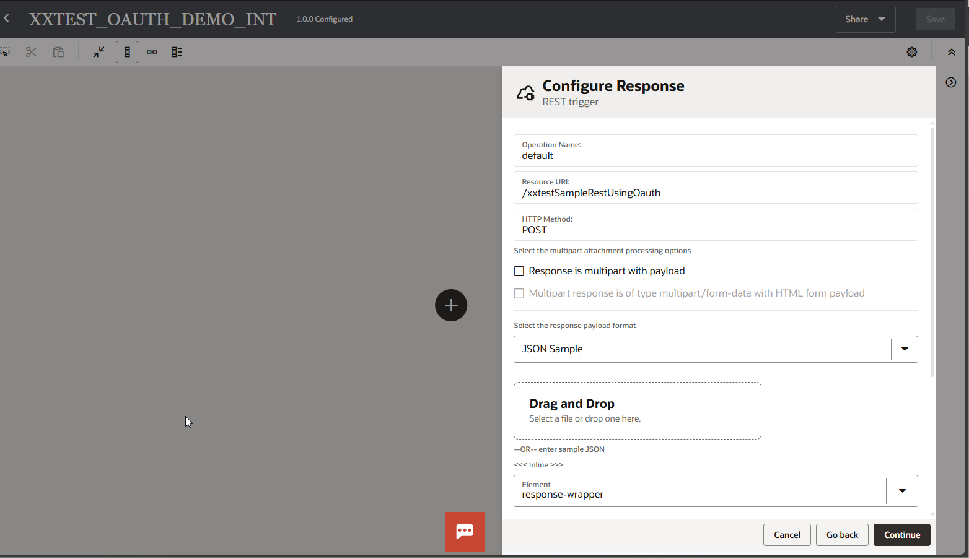Open the response payload format dropdown
The width and height of the screenshot is (969, 559).
coord(904,349)
